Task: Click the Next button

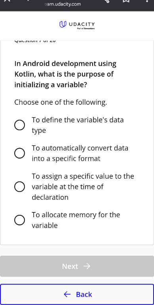Action: click(x=77, y=266)
